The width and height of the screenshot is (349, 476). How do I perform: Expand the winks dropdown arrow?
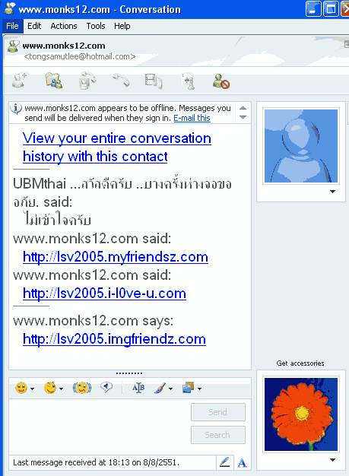point(61,389)
